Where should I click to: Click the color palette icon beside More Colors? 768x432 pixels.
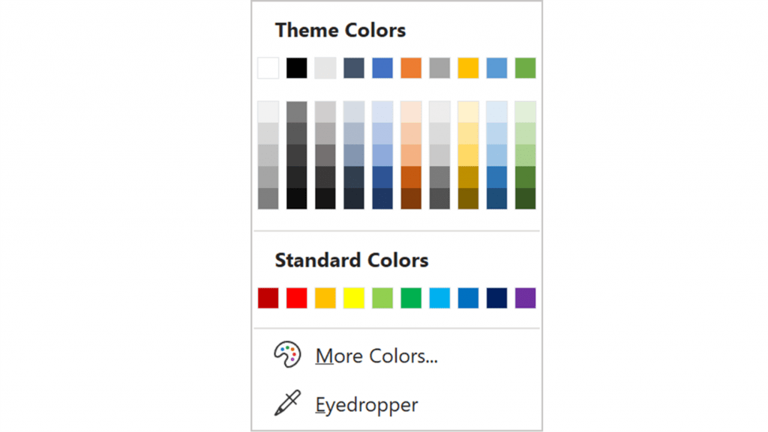tap(287, 355)
